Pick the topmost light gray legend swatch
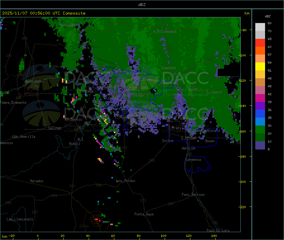 point(260,27)
